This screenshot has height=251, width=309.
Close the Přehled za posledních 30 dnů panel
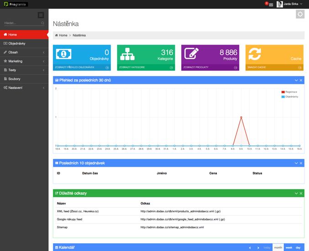[301, 80]
